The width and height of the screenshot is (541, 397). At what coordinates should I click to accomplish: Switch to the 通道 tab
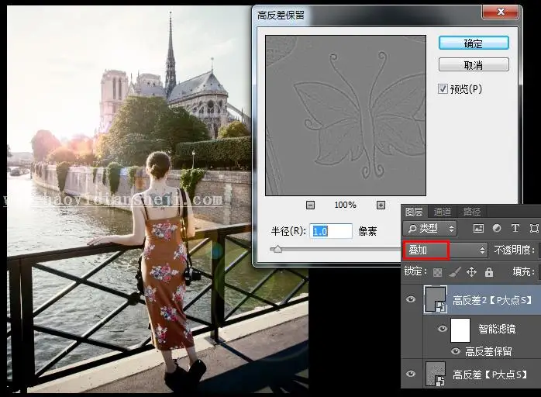(x=442, y=211)
